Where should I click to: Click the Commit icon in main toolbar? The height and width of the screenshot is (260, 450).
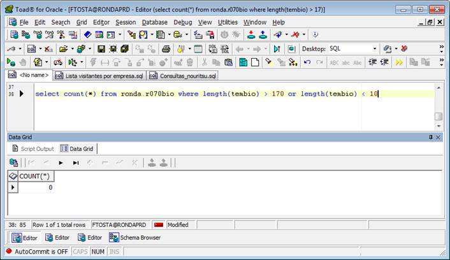tap(249, 34)
